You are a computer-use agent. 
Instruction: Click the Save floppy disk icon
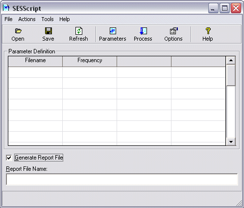coord(49,31)
